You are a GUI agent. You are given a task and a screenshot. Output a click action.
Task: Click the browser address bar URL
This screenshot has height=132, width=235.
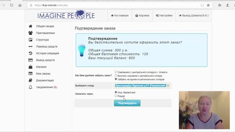[x=51, y=5]
